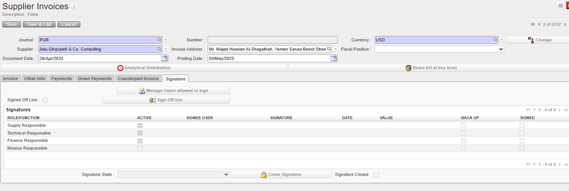Click the Manage Users person icon

tap(142, 90)
